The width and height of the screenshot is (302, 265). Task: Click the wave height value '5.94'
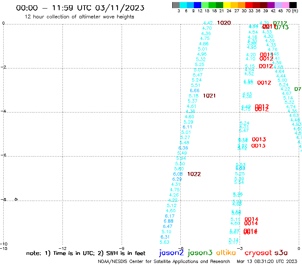point(181,158)
